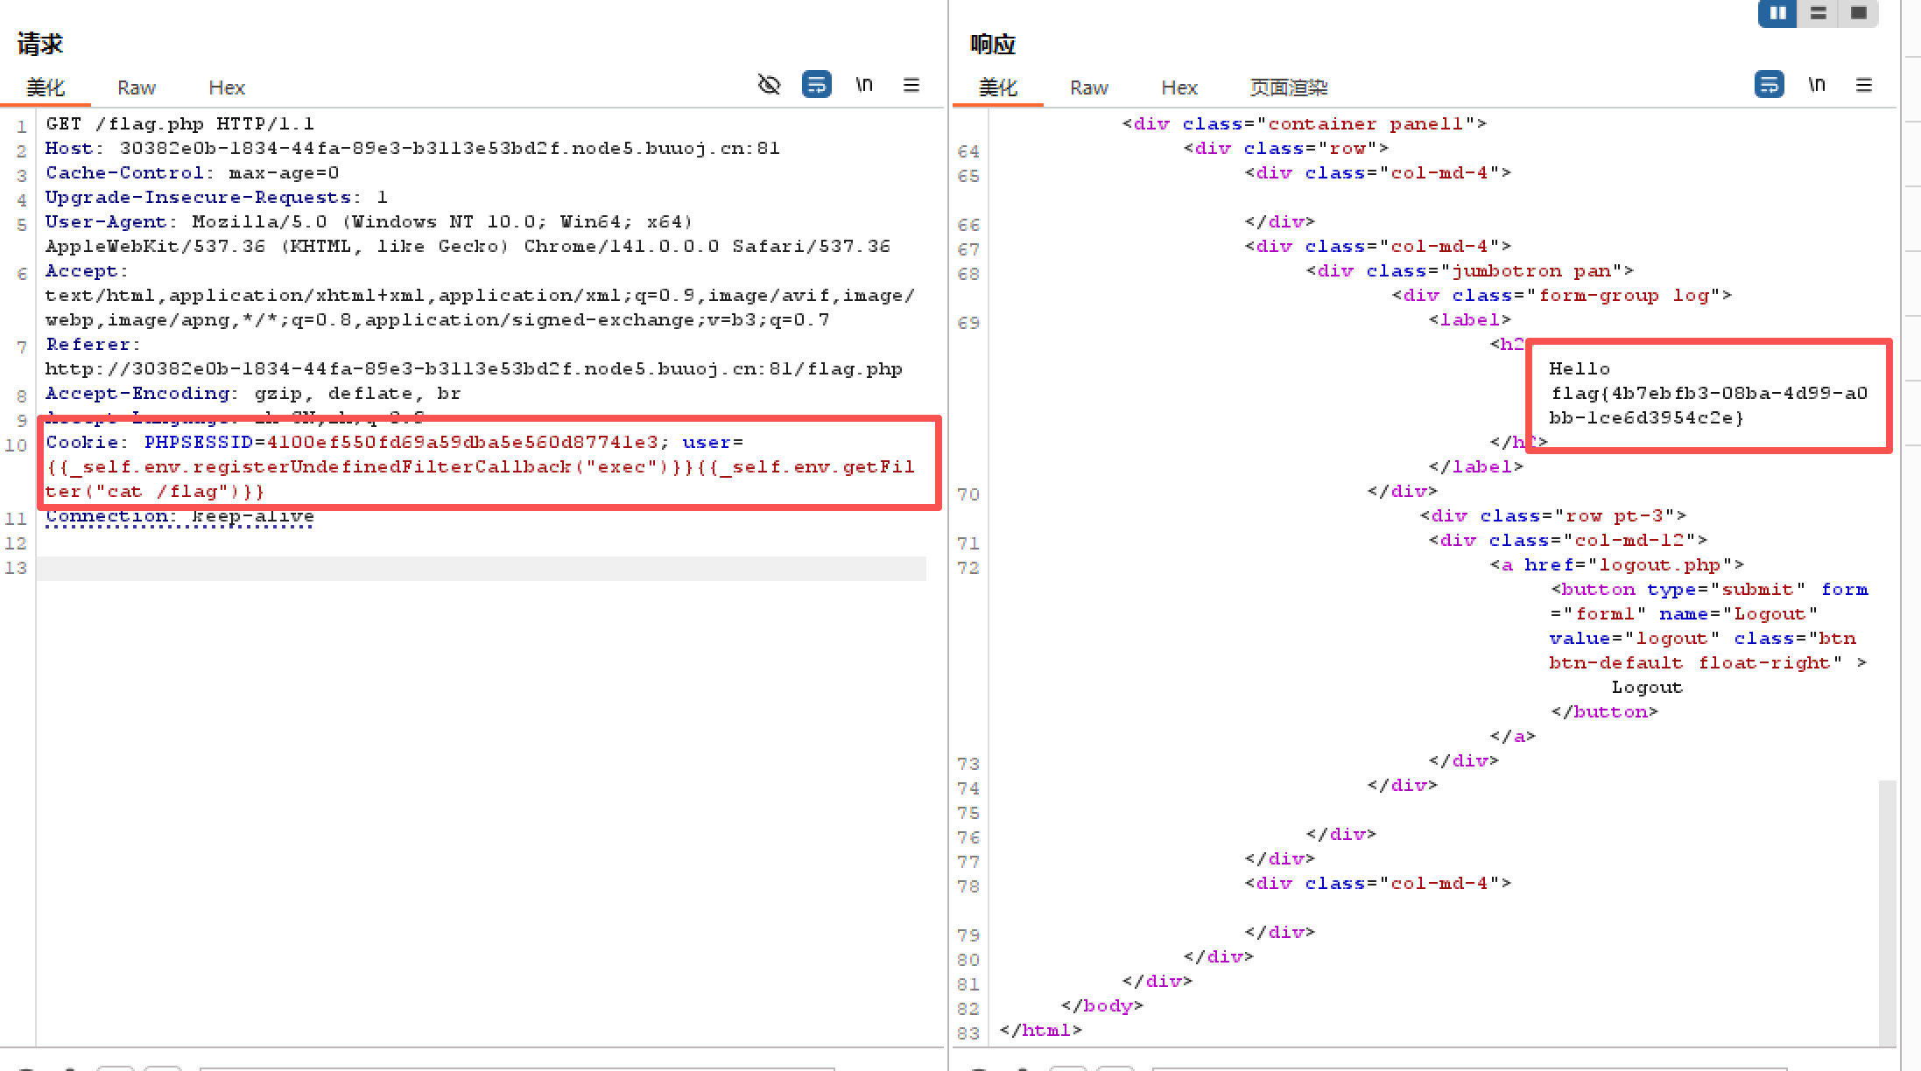This screenshot has width=1921, height=1071.
Task: Switch to Hex tab in request panel
Action: 227,87
